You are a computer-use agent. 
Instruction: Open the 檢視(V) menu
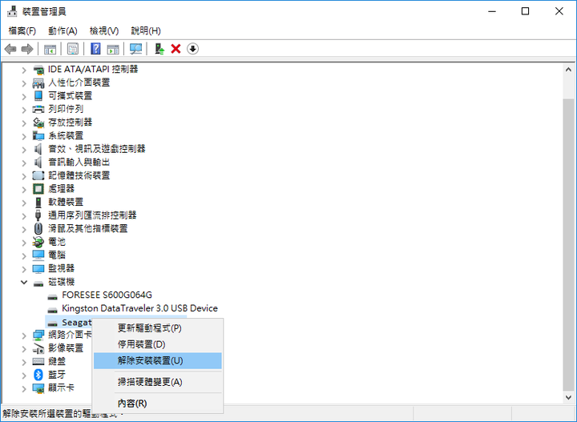coord(104,30)
